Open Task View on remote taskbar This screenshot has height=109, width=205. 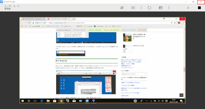tap(35, 101)
